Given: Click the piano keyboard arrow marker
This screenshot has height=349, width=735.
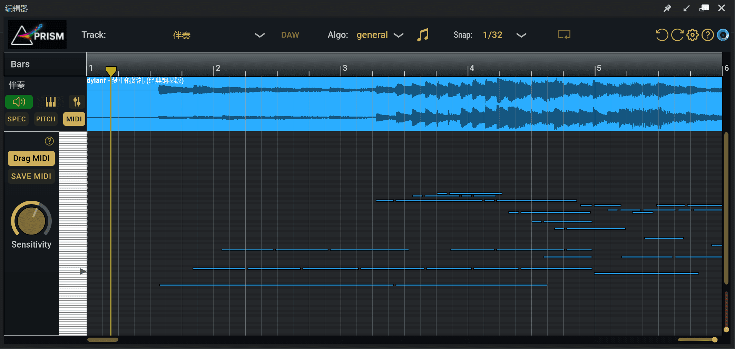Looking at the screenshot, I should [83, 271].
